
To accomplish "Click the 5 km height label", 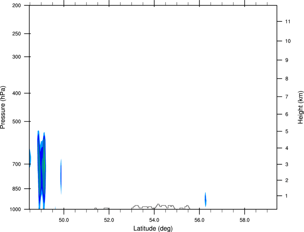I will click(x=287, y=131).
